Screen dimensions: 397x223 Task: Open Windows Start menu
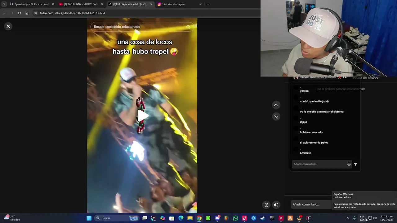click(89, 218)
